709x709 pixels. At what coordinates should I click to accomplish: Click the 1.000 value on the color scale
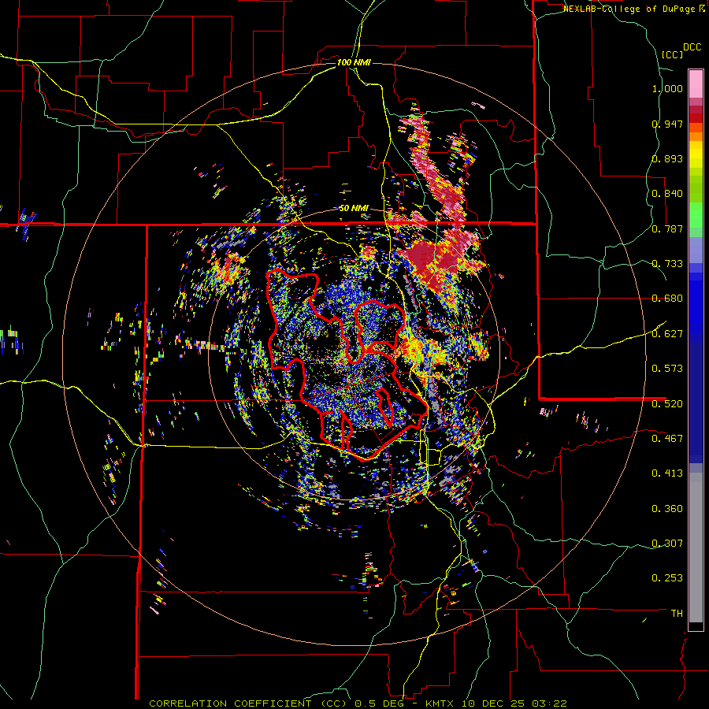tap(667, 88)
